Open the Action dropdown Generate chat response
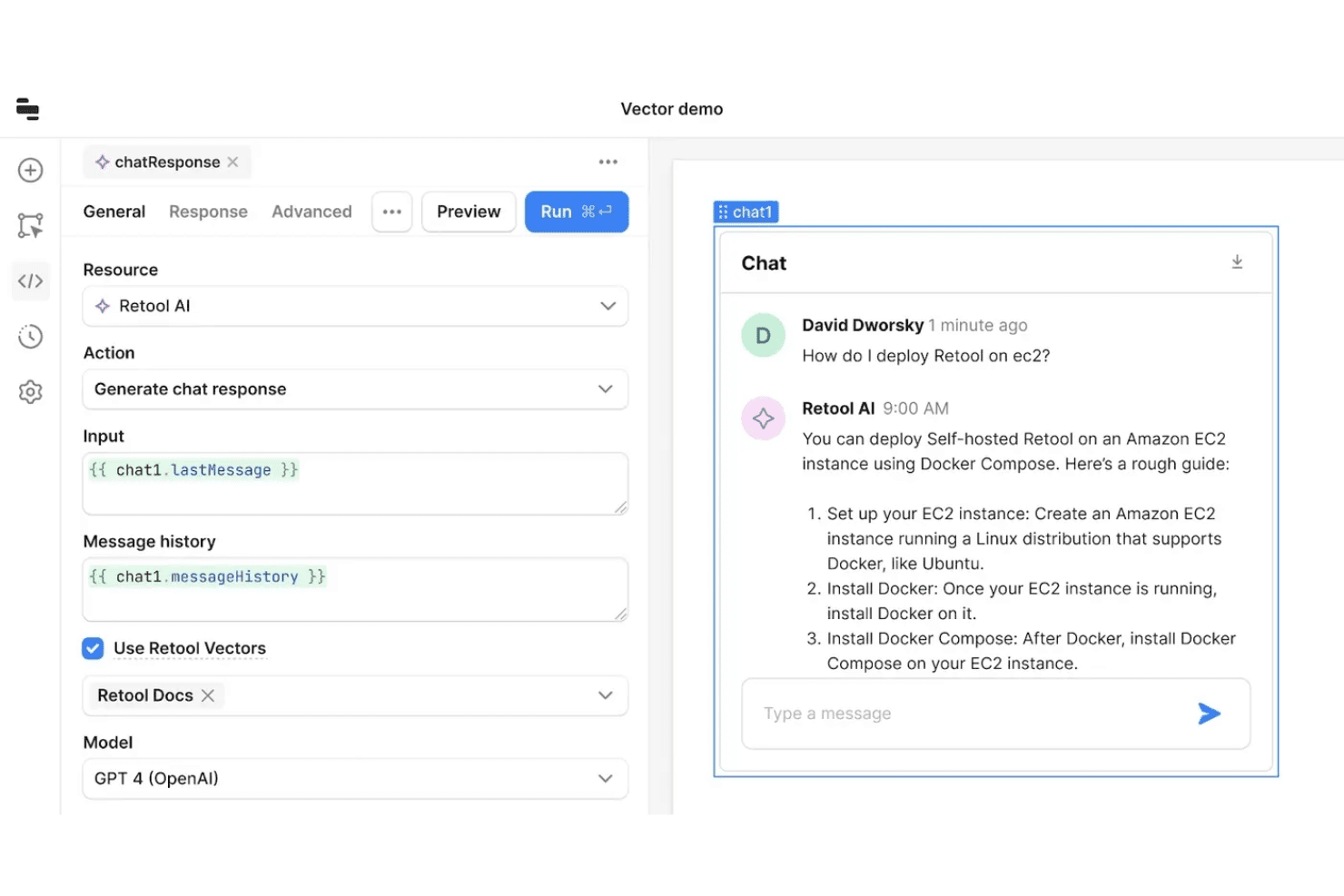1344x896 pixels. tap(355, 389)
